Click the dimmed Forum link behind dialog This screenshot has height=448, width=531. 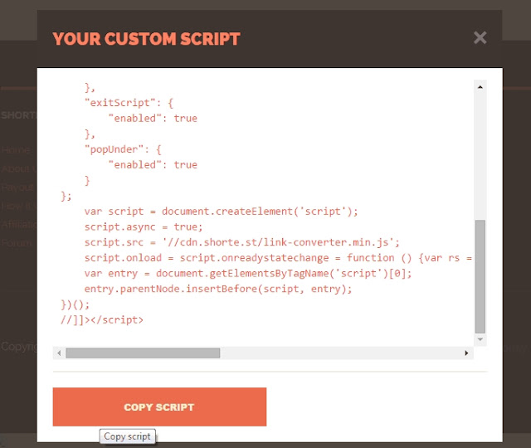click(17, 243)
